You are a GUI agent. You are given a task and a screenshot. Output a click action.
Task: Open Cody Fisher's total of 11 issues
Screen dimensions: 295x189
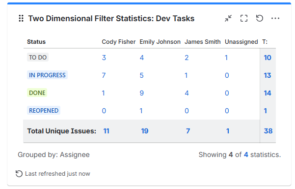107,131
